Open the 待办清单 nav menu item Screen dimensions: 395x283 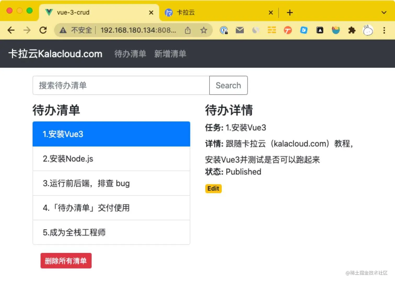point(130,54)
